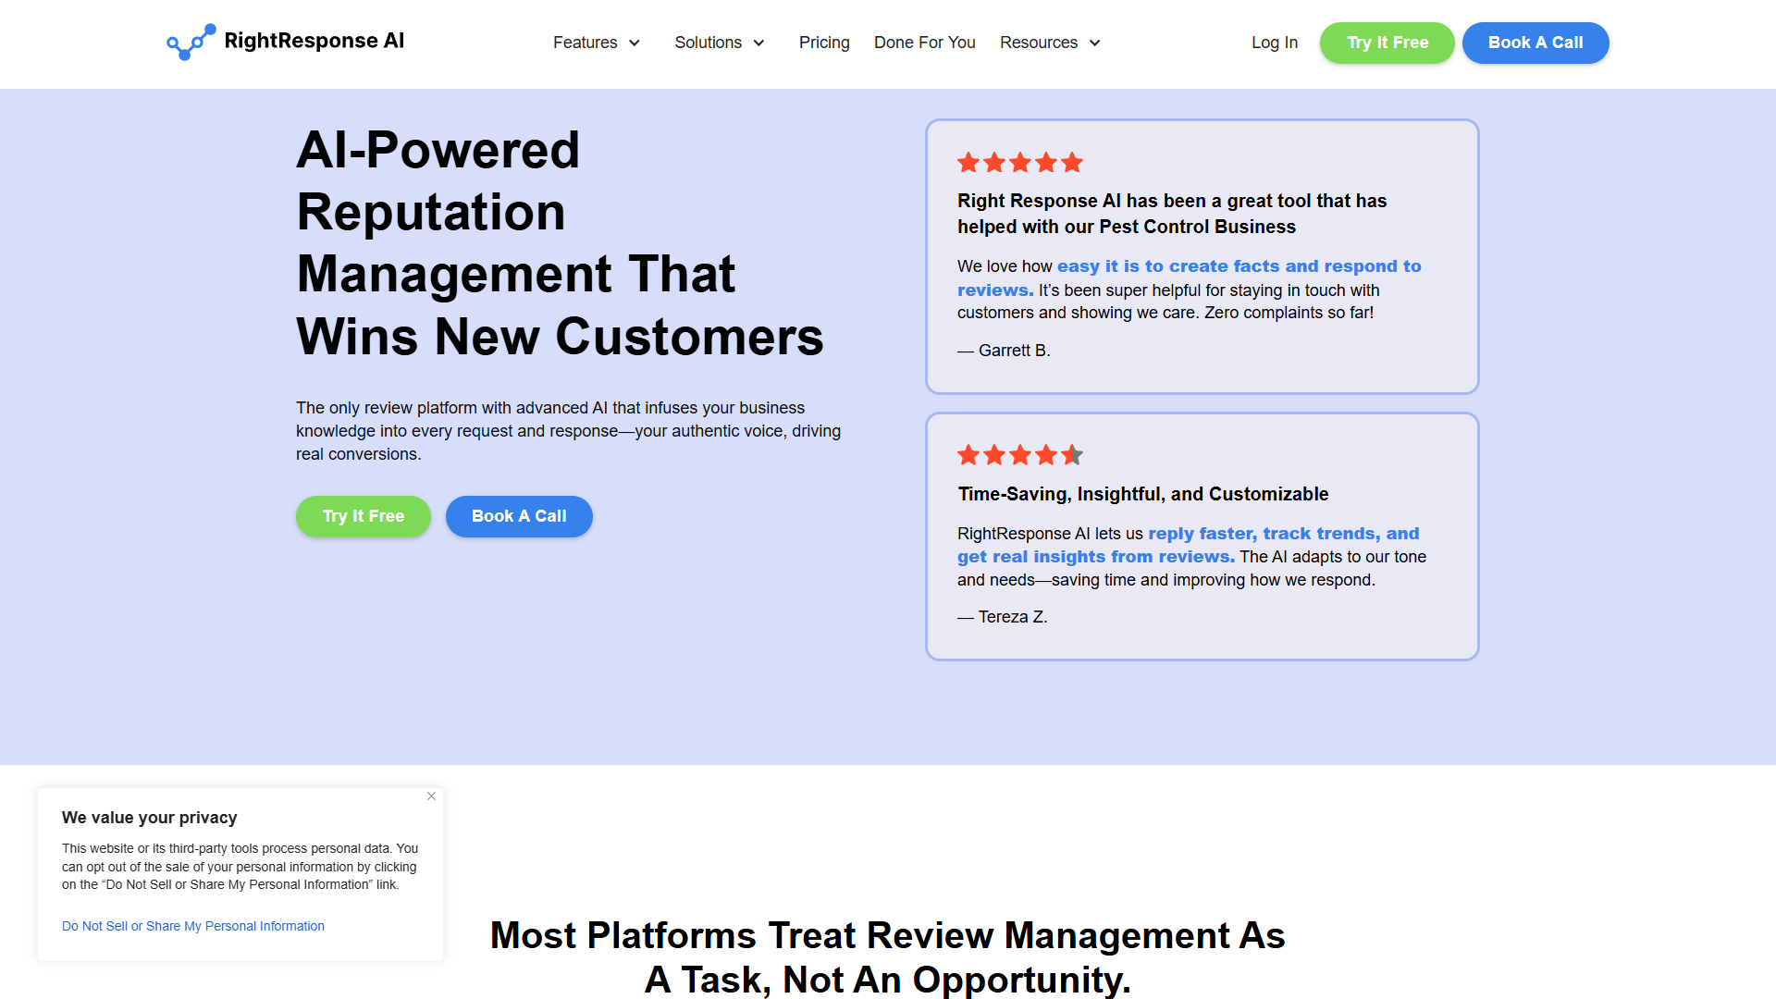Click the star rating on Tereza's review
The width and height of the screenshot is (1776, 999).
pos(1020,455)
